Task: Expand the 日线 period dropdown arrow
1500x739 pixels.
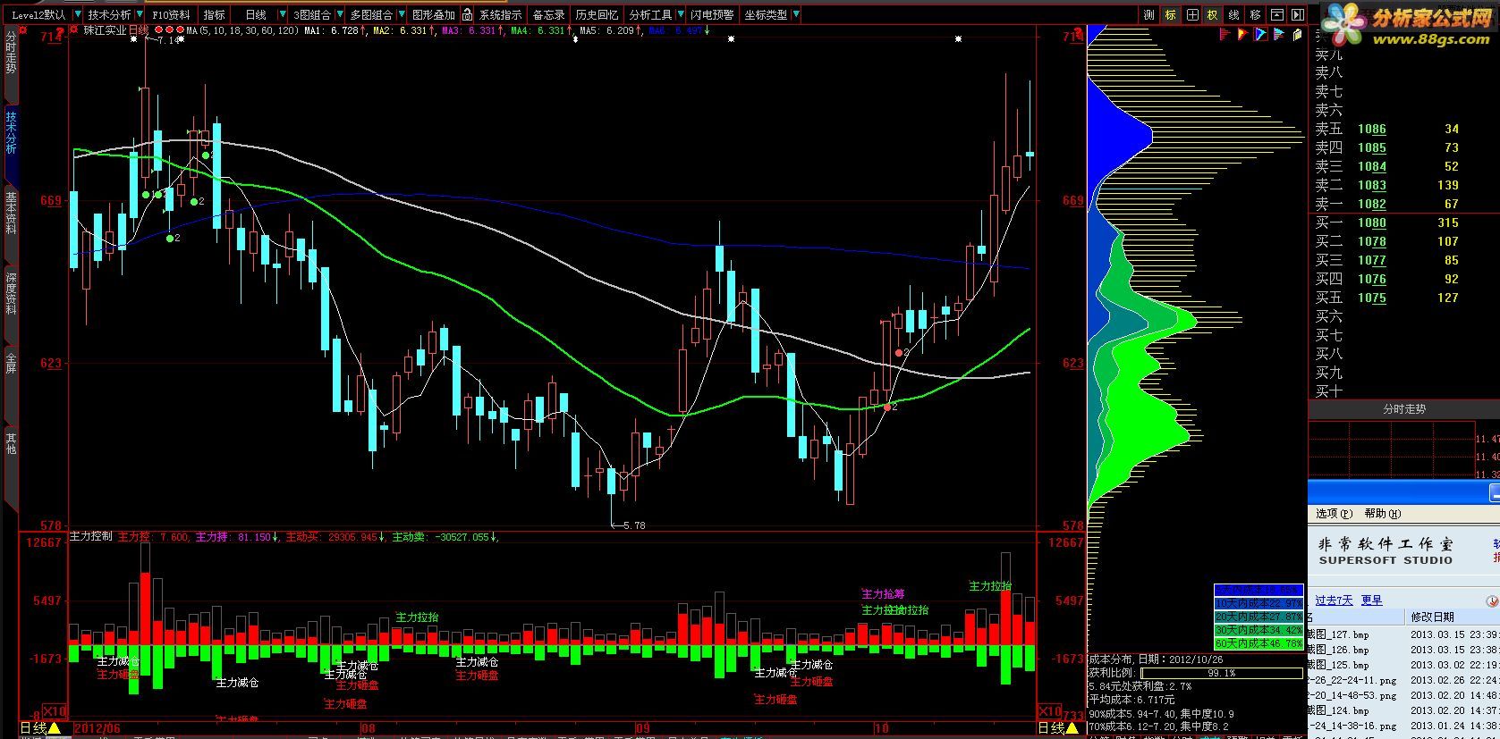Action: pos(283,15)
